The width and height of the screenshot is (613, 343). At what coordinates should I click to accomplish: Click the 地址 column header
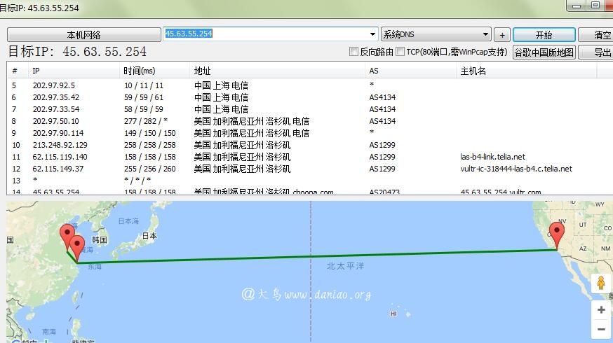277,71
